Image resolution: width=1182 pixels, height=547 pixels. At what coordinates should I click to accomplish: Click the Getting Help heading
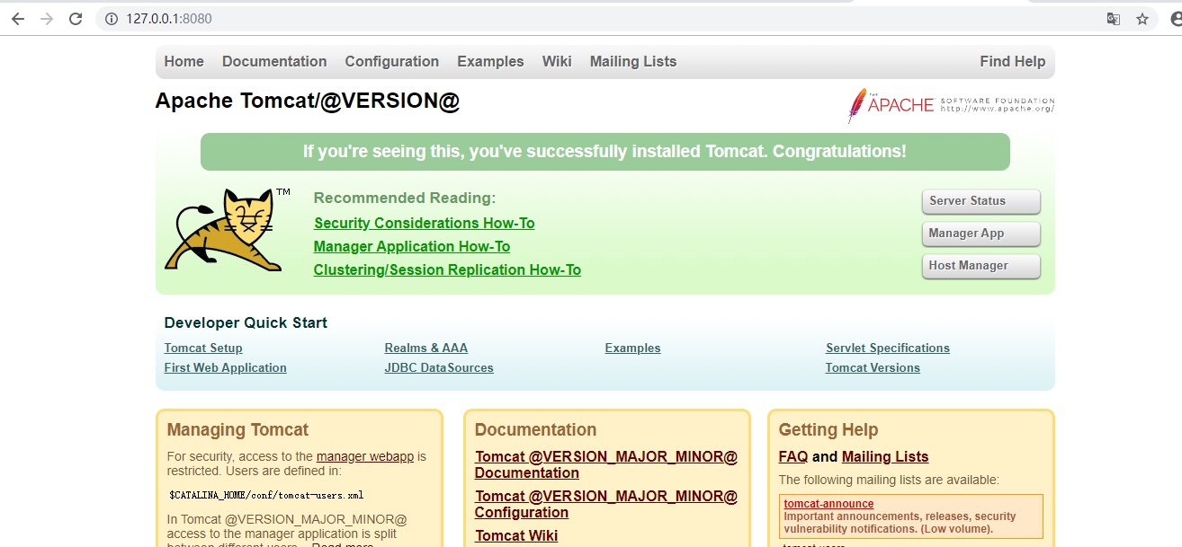[x=828, y=430]
